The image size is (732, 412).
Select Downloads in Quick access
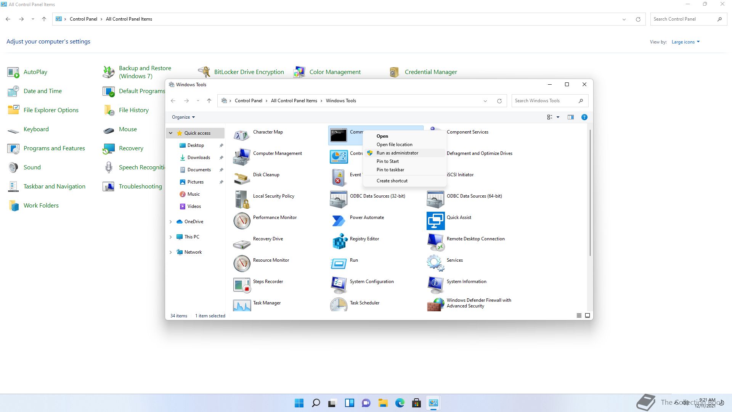point(199,158)
